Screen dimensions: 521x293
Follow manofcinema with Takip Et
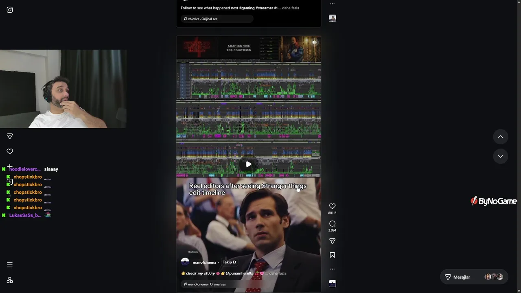(x=230, y=262)
